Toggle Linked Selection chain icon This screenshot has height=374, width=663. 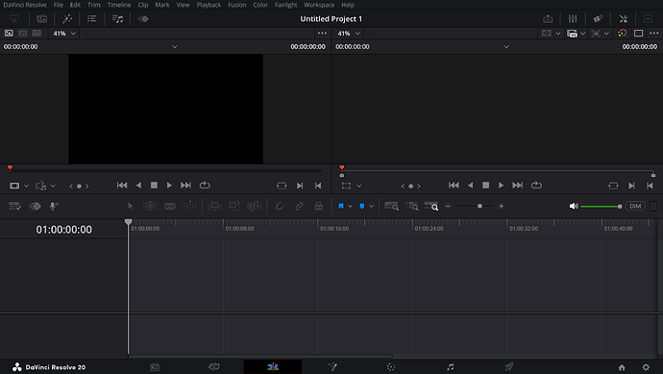click(299, 206)
